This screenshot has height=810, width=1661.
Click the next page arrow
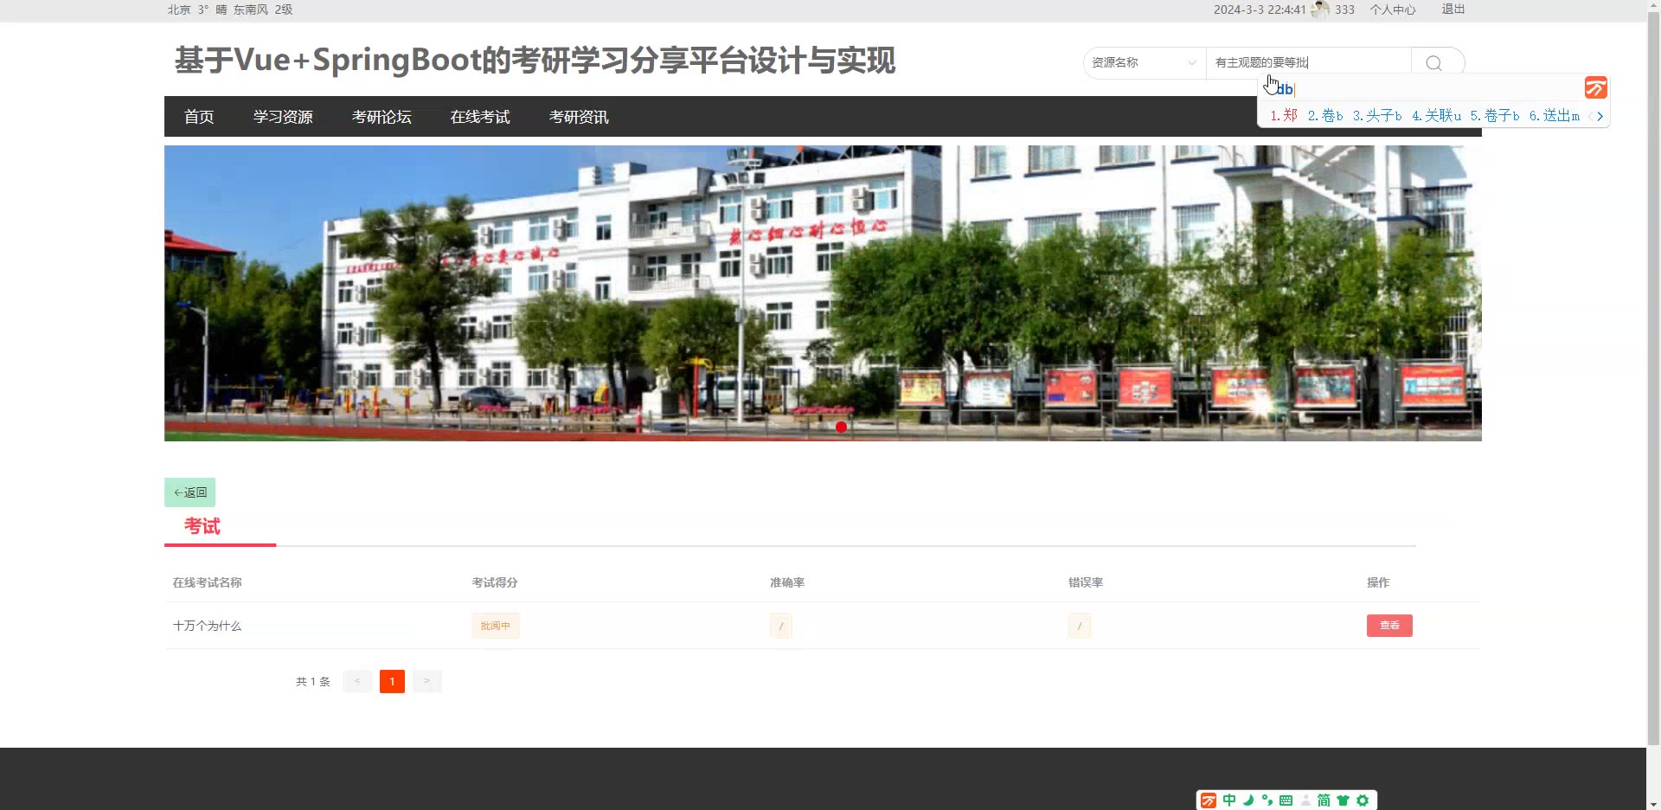[427, 682]
